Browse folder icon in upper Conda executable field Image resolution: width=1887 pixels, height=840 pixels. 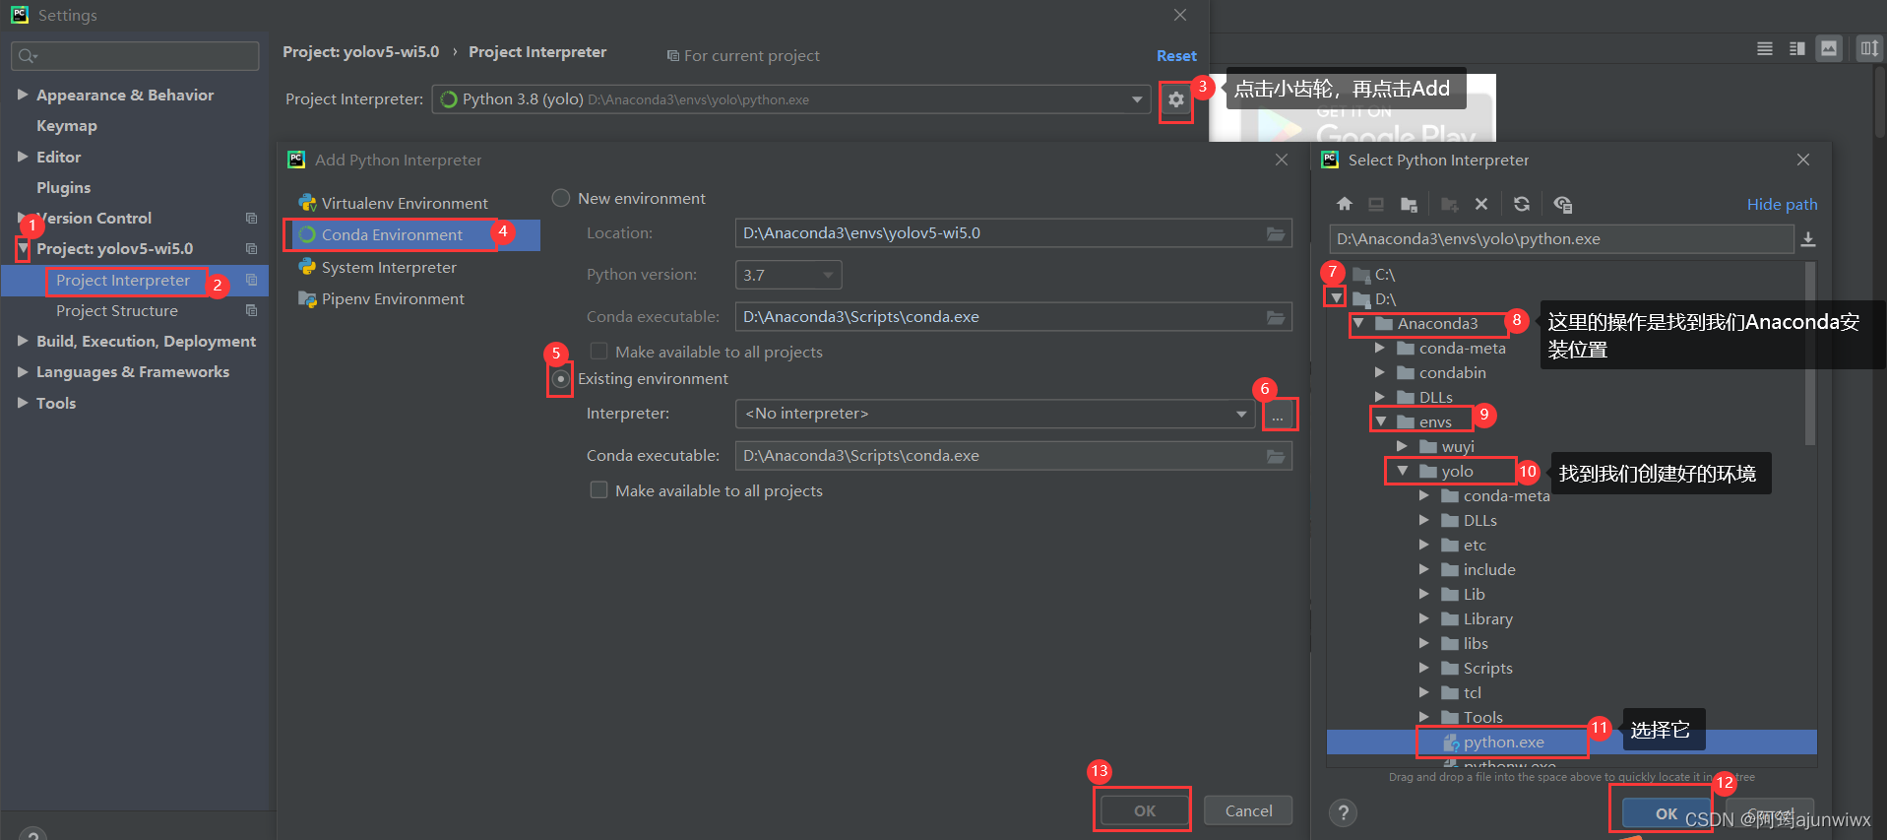point(1276,317)
